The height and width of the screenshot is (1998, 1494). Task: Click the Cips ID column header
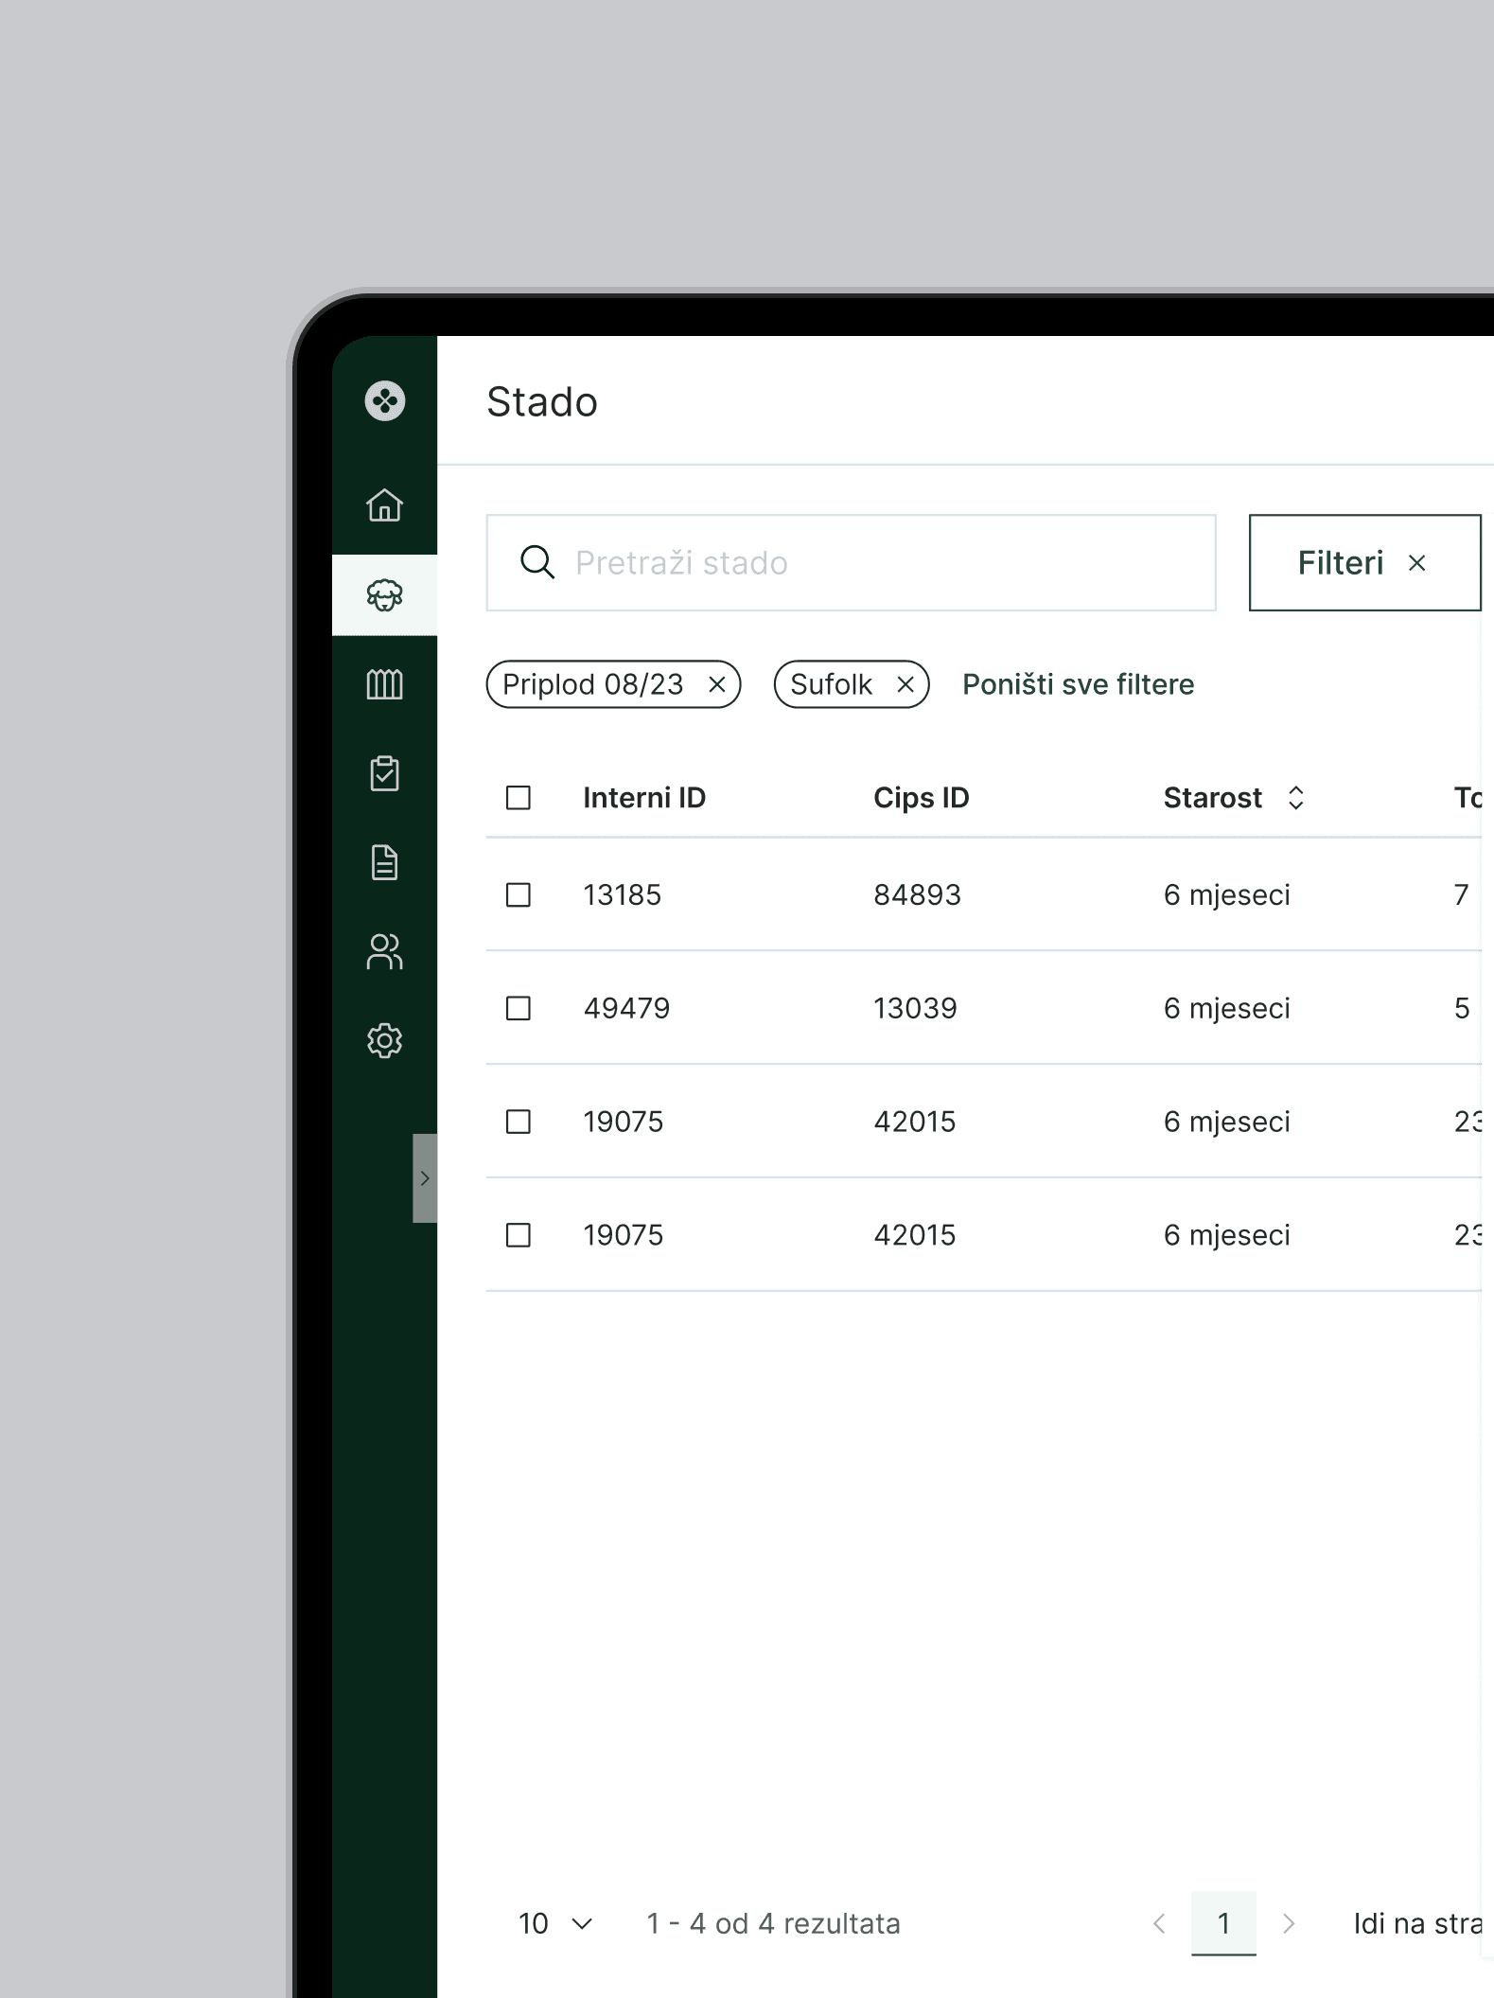click(921, 798)
